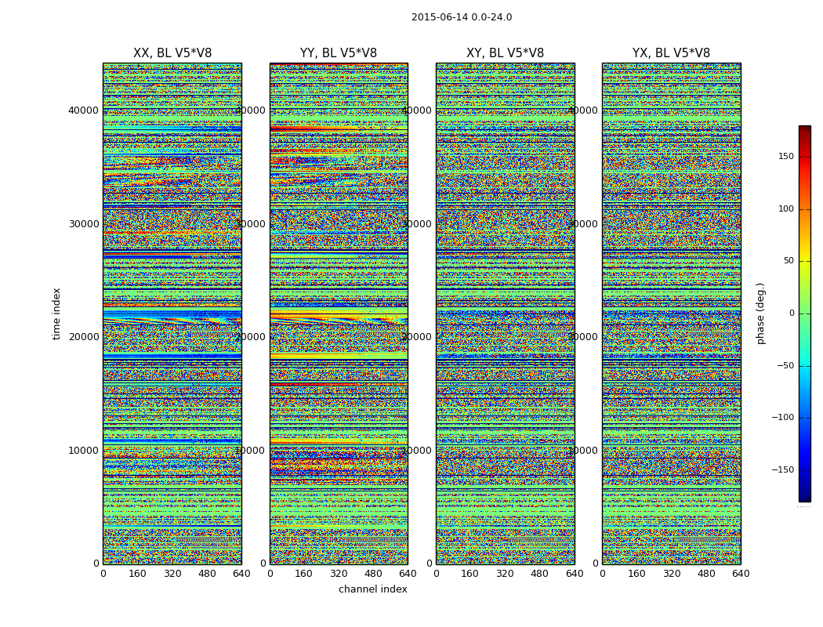Viewport: 823px width, 627px height.
Task: Click the figure title "2015-06-14 0.0-24.0"
Action: (462, 17)
